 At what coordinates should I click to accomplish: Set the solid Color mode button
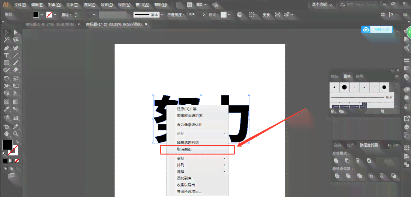click(5, 161)
